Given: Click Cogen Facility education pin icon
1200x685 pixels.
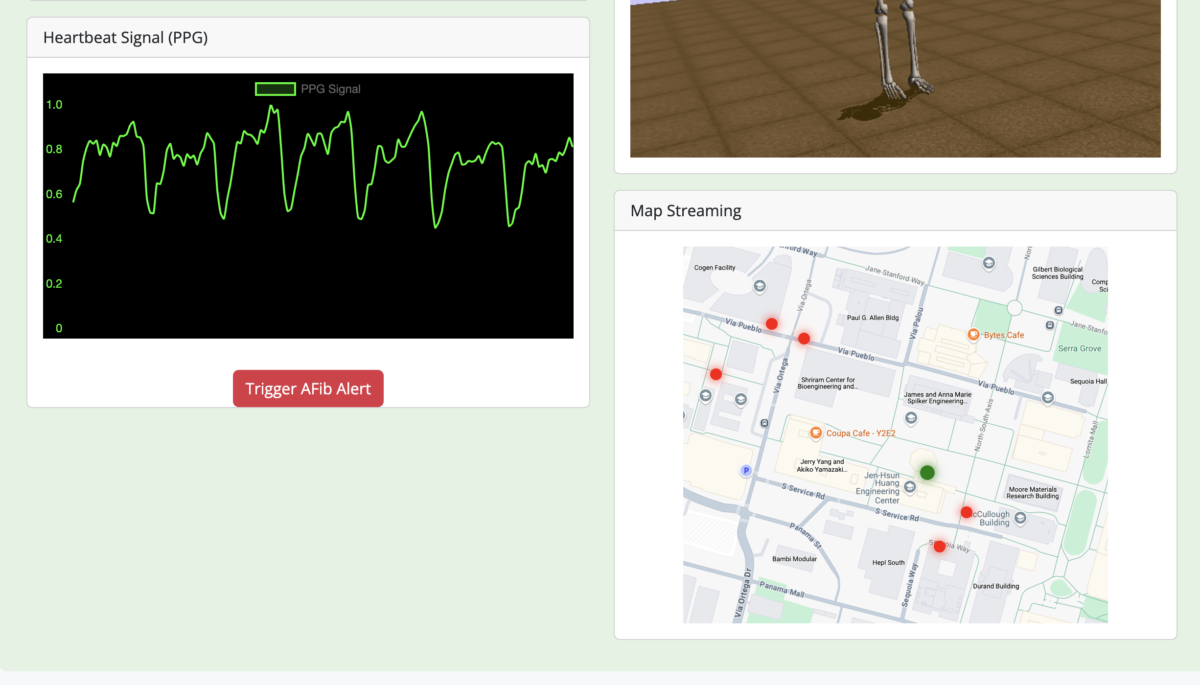Looking at the screenshot, I should [760, 286].
